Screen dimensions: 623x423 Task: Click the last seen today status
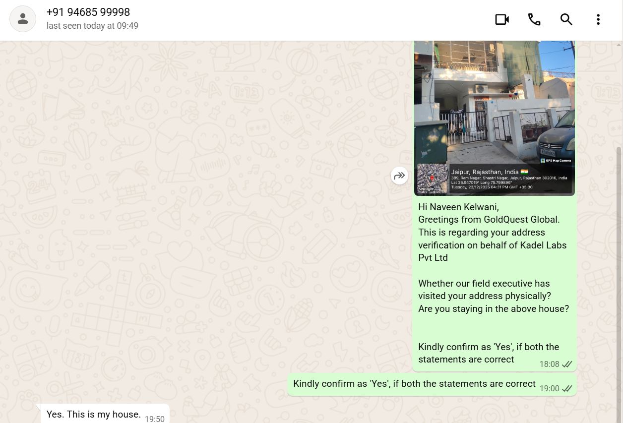point(92,26)
